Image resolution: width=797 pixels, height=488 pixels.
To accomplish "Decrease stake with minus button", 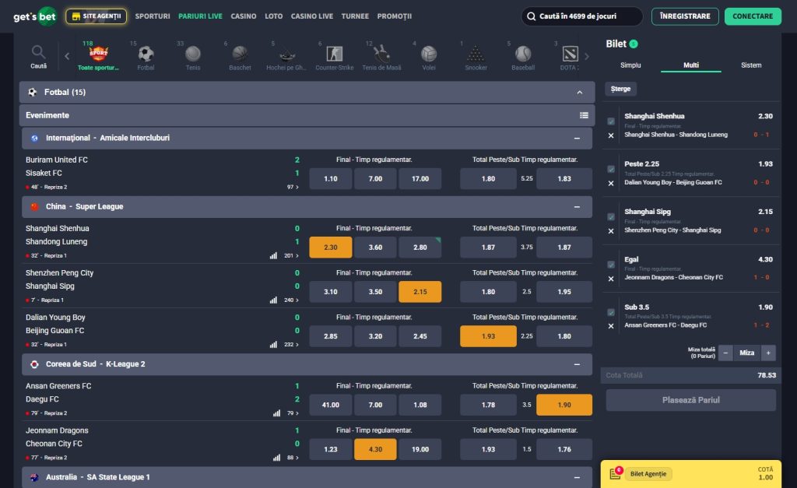I will tap(725, 353).
